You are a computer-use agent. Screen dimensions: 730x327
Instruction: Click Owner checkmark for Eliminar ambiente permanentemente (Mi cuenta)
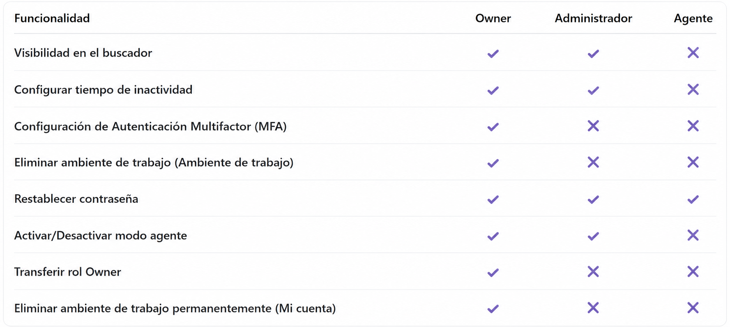pyautogui.click(x=493, y=309)
